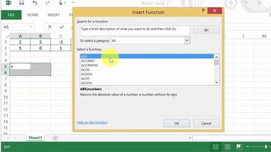
Task: Select ACOT in the function list
Action: [x=147, y=79]
